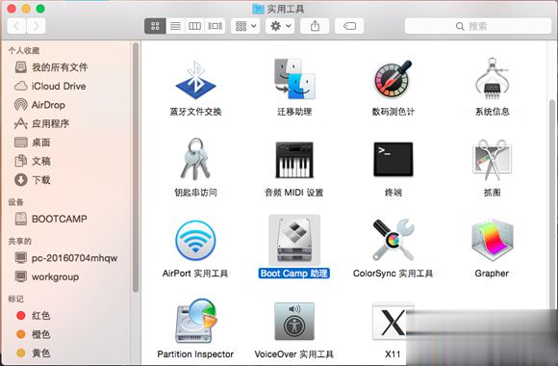Open Keychain Access (钥匙串访问)
The height and width of the screenshot is (366, 558).
(x=195, y=159)
